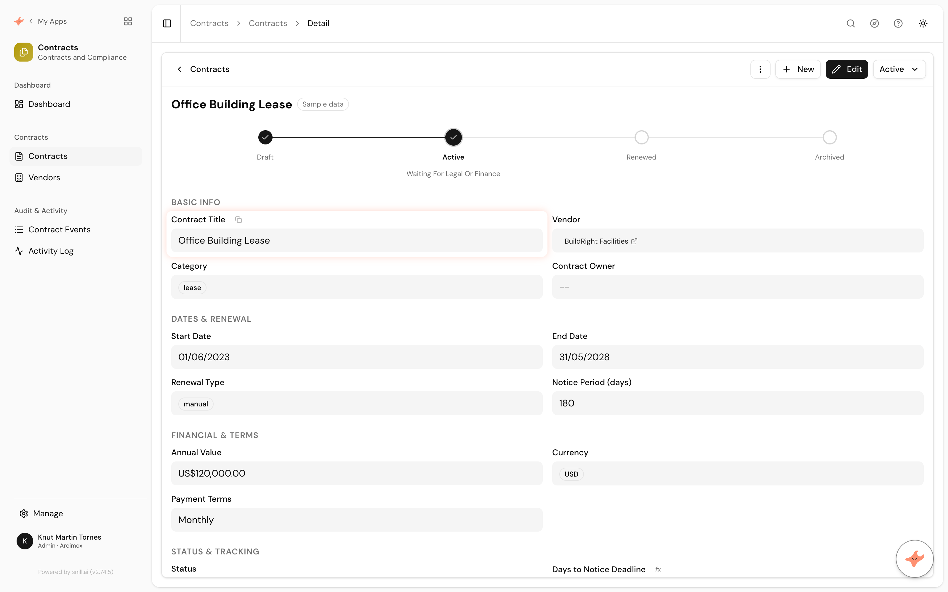Select Contracts in the sidebar
948x592 pixels.
[x=76, y=156]
